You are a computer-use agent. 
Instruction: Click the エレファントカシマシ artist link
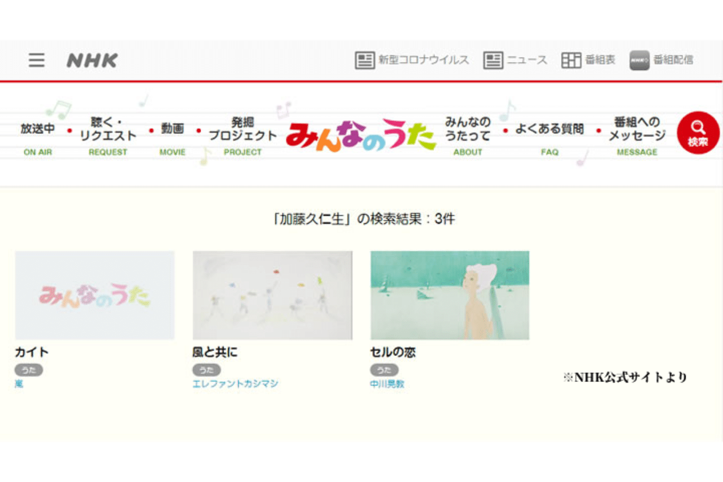[x=235, y=383]
